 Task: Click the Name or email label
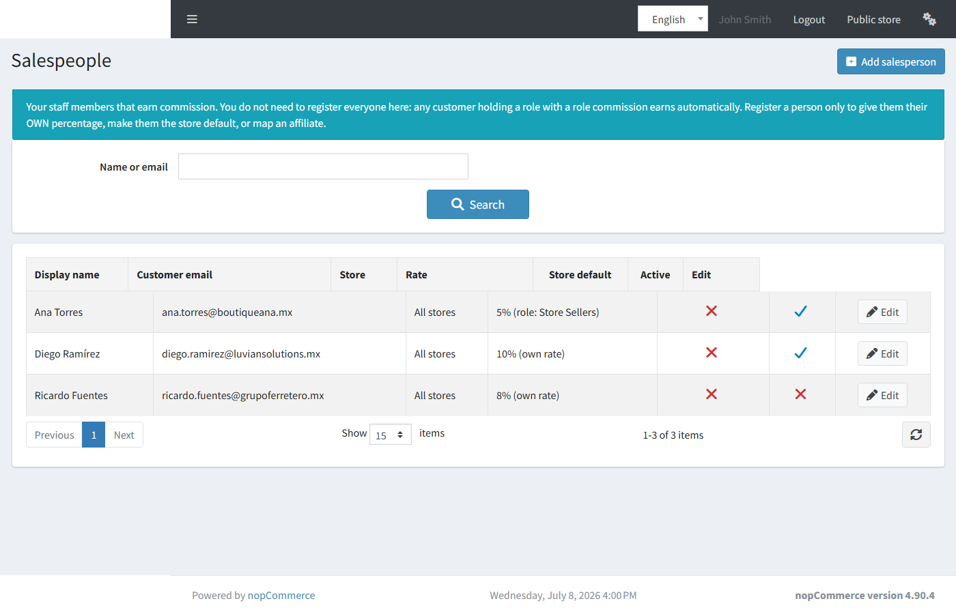pyautogui.click(x=134, y=166)
